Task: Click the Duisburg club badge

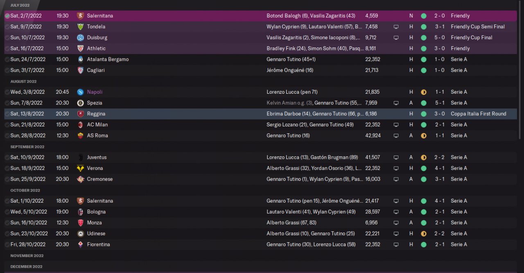Action: pyautogui.click(x=80, y=37)
